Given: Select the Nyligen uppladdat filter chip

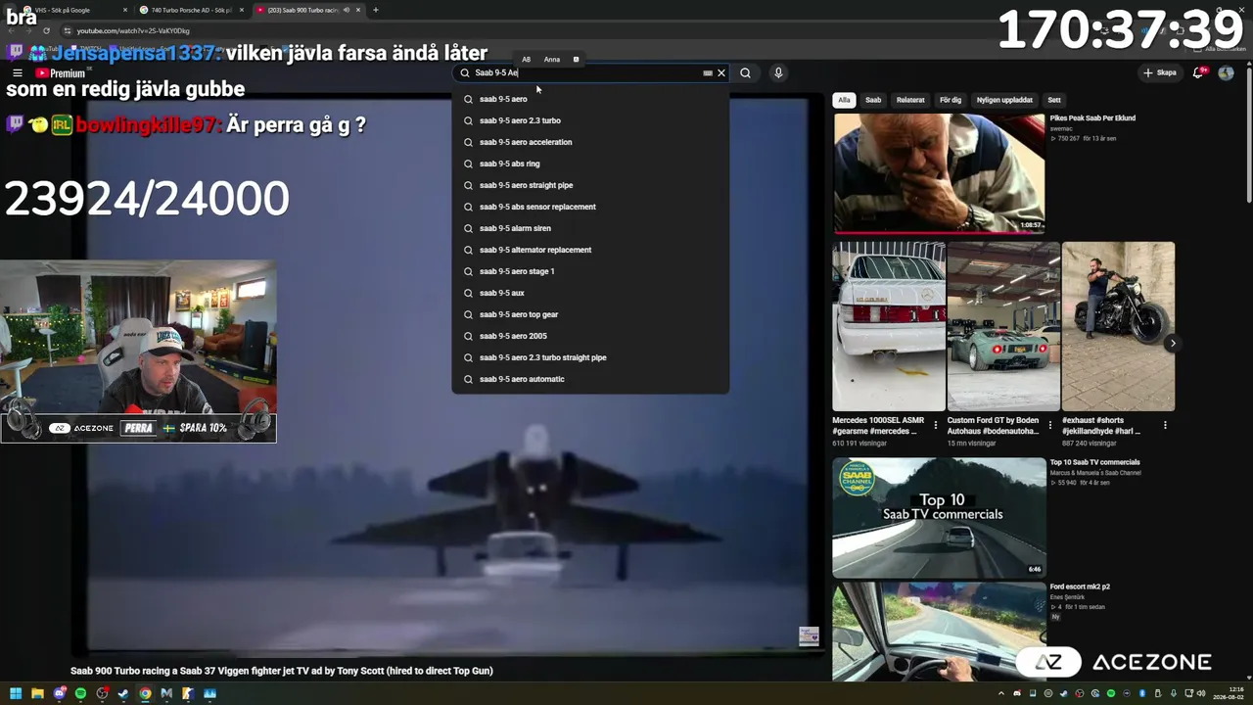Looking at the screenshot, I should [1004, 100].
